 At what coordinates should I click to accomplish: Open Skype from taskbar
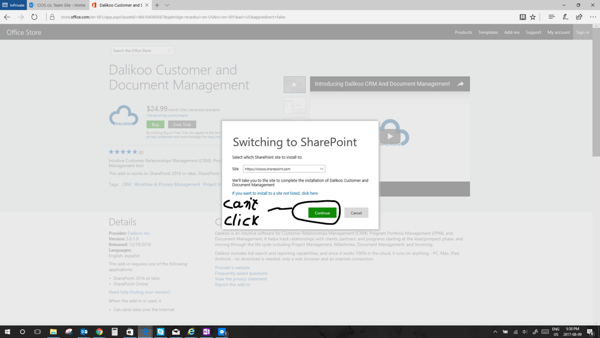(160, 332)
